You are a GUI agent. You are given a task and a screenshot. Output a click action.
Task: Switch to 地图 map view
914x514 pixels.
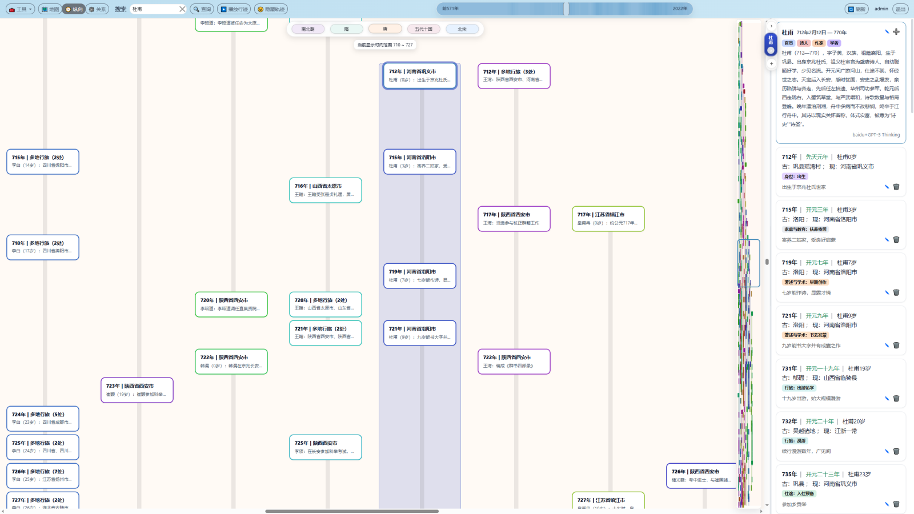50,9
